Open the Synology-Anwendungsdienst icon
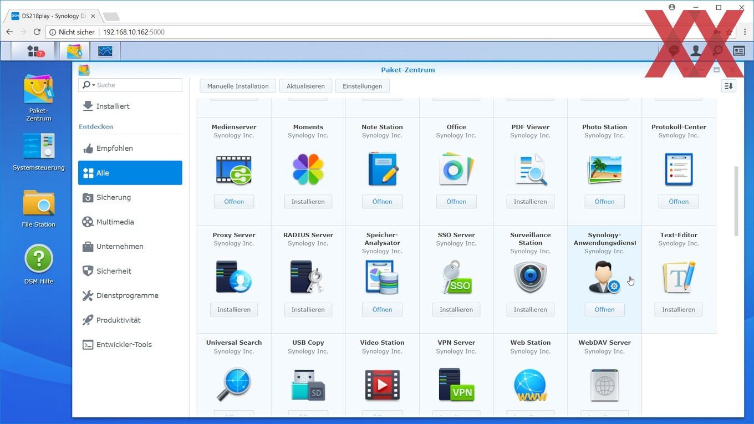754x424 pixels. coord(604,277)
